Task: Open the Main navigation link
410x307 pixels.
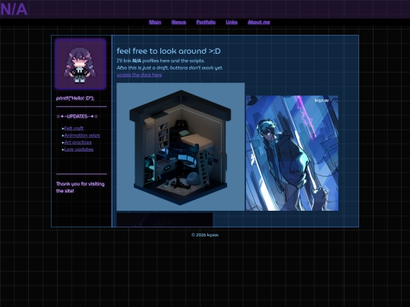Action: (155, 22)
